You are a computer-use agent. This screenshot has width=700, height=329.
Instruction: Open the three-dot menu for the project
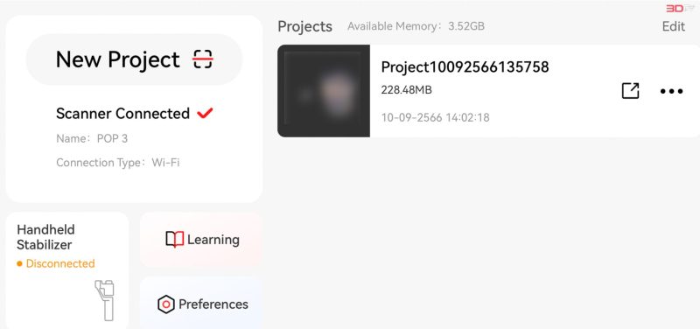tap(671, 92)
